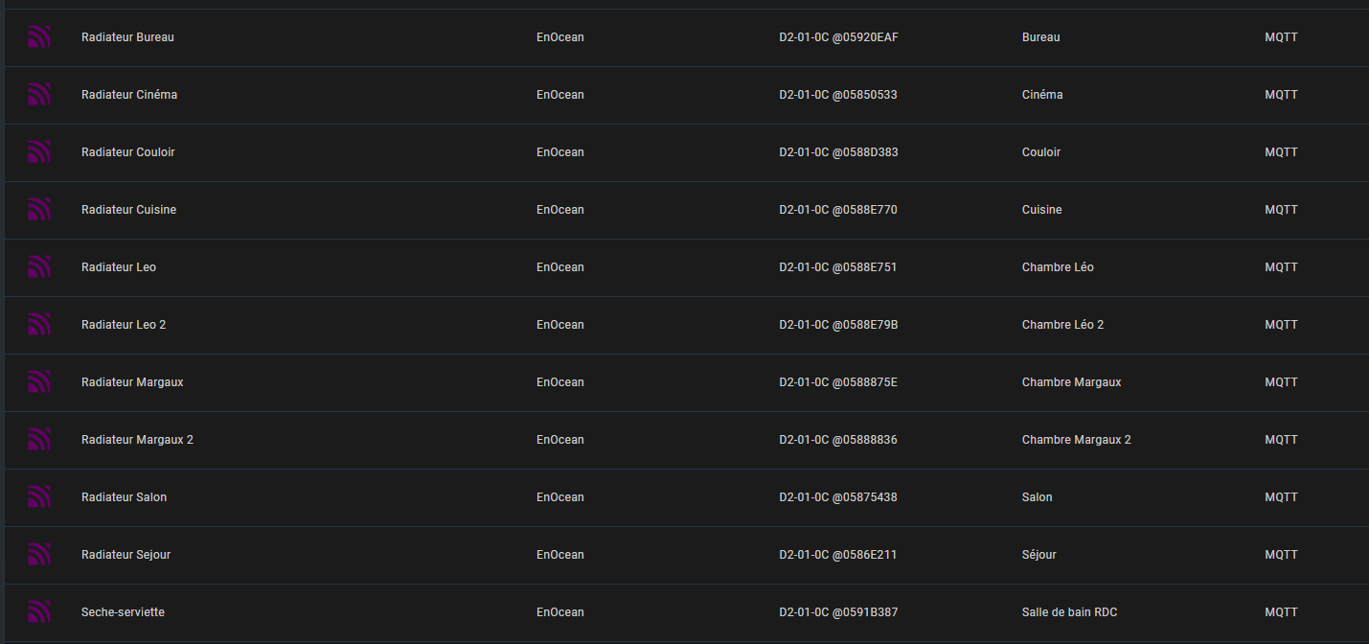
Task: Click the EnOcean icon beside Radiateur Bureau
Action: [38, 37]
